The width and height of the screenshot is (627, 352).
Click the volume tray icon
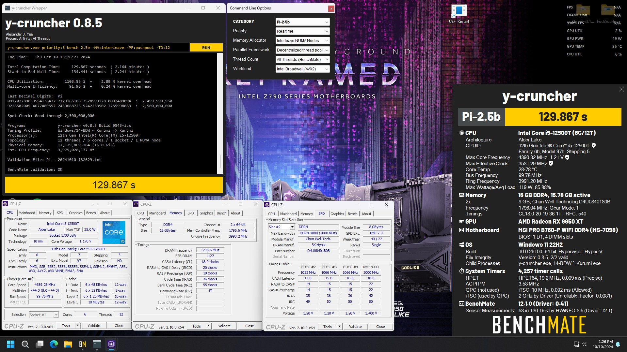pos(584,344)
